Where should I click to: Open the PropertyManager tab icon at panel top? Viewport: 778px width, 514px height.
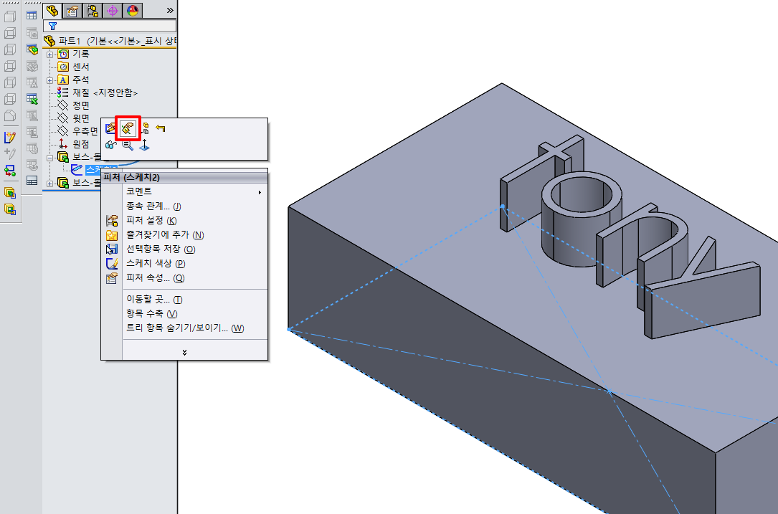click(x=72, y=10)
